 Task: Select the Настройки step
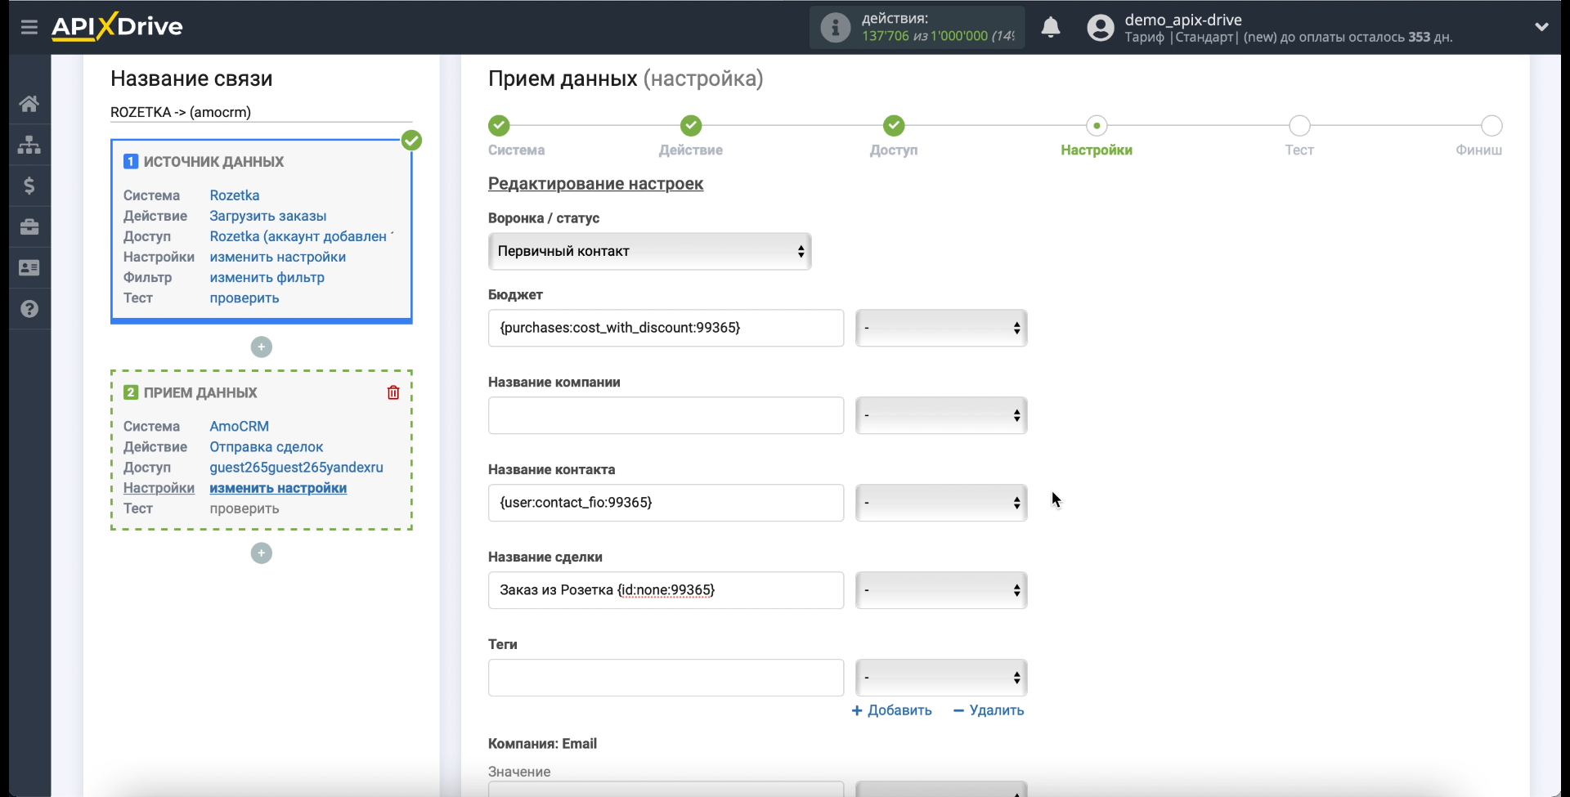[1097, 126]
